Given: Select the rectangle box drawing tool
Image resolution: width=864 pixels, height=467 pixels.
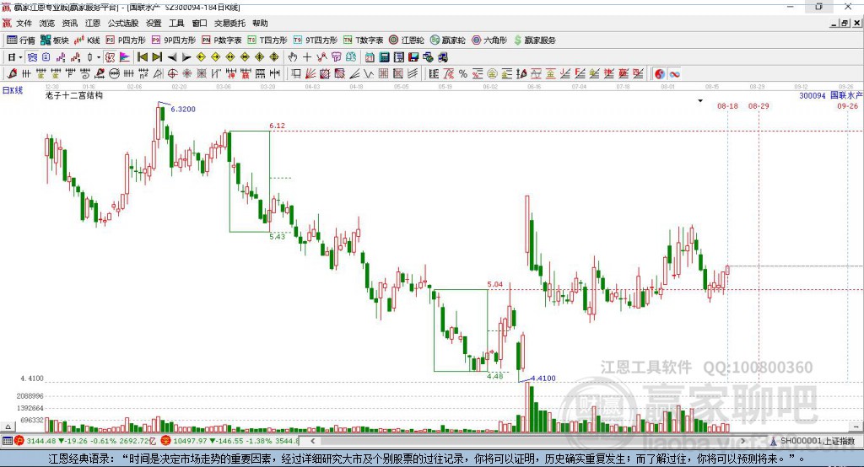Looking at the screenshot, I should 296,74.
